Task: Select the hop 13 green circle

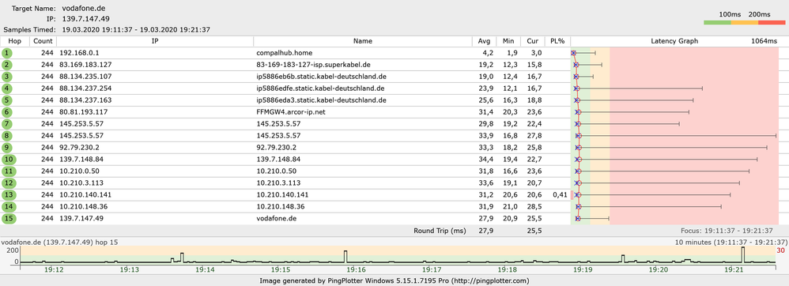Action: point(9,194)
